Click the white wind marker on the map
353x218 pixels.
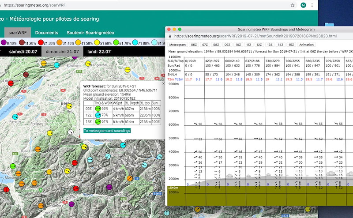(x=70, y=132)
